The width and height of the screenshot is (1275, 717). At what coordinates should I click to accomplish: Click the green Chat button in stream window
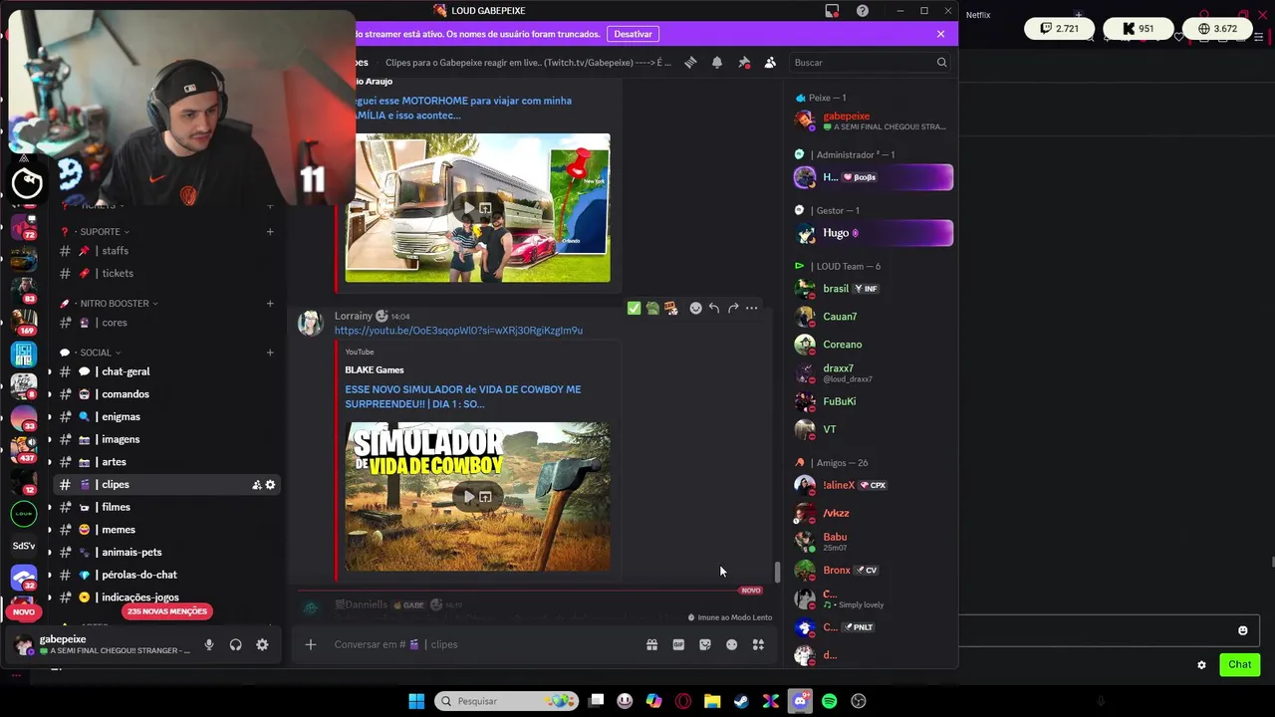1239,664
